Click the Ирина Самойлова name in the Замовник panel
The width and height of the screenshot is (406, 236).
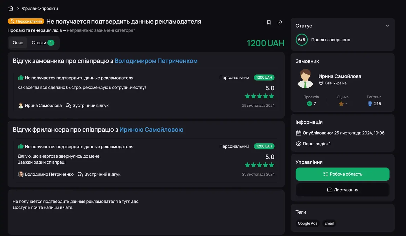[x=340, y=76]
